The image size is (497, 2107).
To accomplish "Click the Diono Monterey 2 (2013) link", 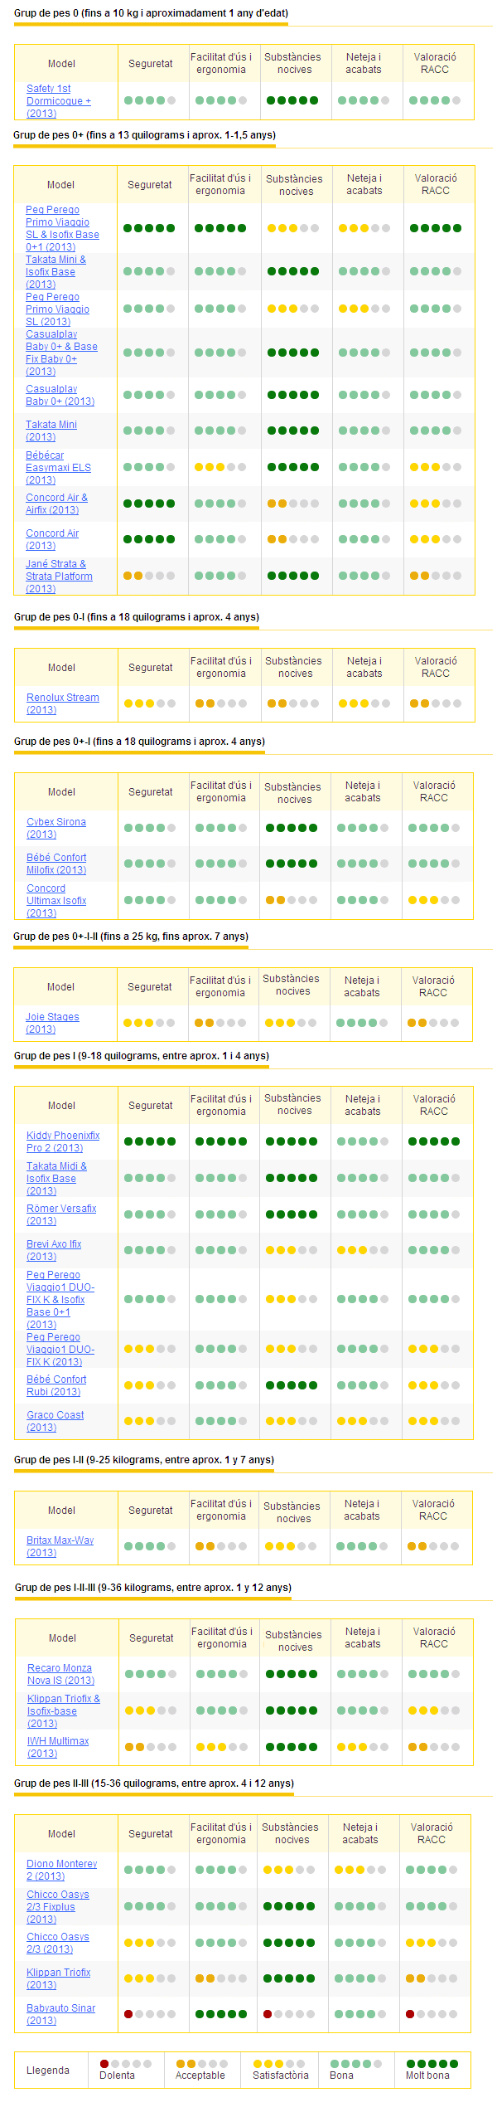I will tap(62, 1870).
